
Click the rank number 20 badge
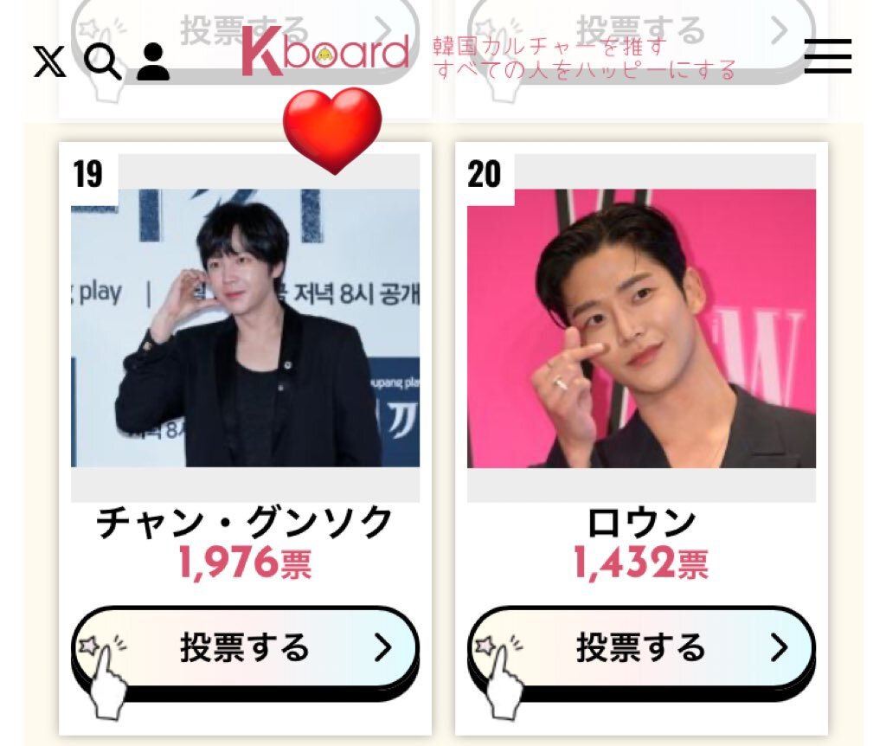tap(485, 174)
